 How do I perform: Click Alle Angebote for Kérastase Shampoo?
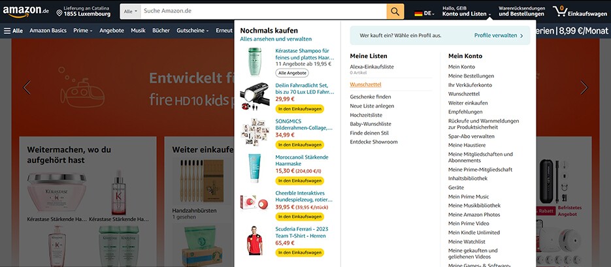pyautogui.click(x=292, y=72)
